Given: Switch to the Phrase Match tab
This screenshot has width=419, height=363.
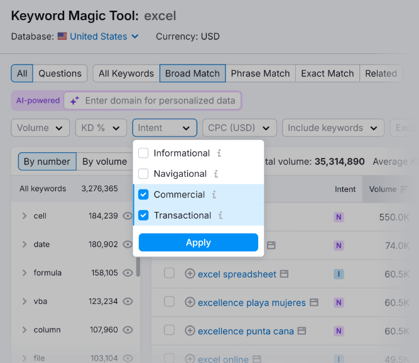Looking at the screenshot, I should pos(260,73).
